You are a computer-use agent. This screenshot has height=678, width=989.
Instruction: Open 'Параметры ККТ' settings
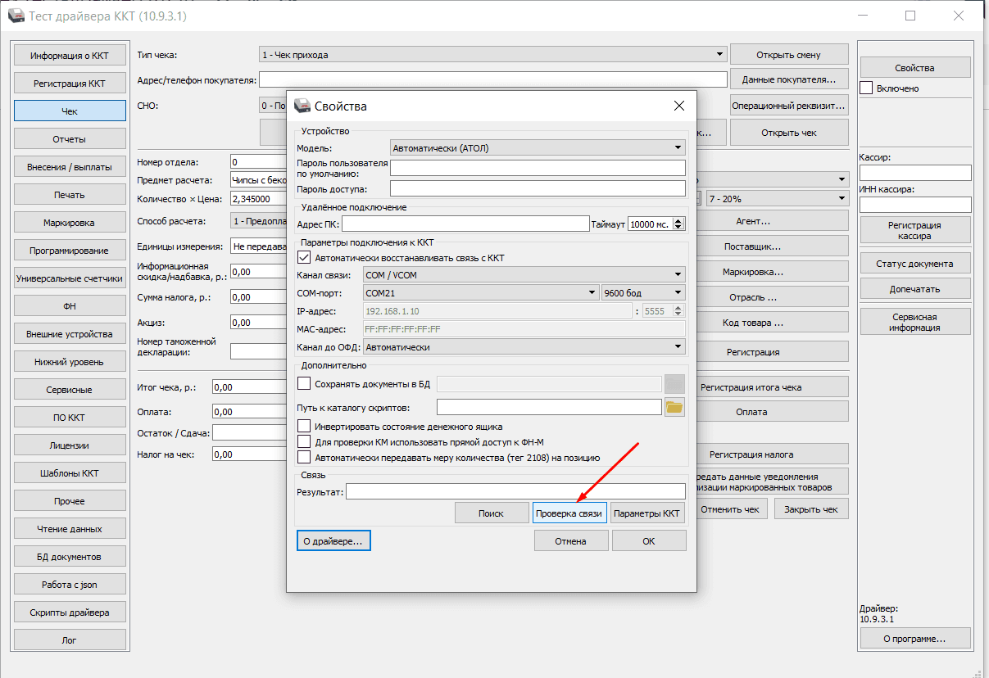click(x=646, y=513)
